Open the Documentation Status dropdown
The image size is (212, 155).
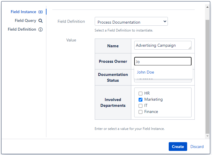coord(163,81)
